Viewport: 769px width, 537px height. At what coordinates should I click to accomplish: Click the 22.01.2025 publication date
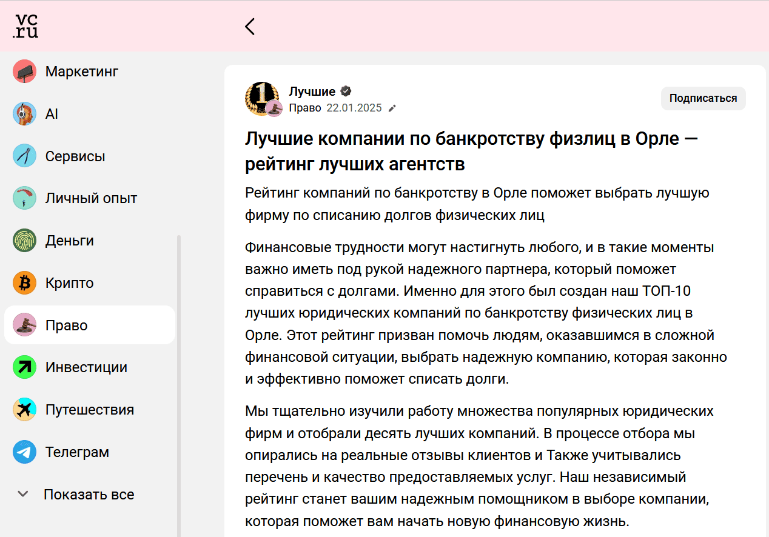click(x=354, y=108)
